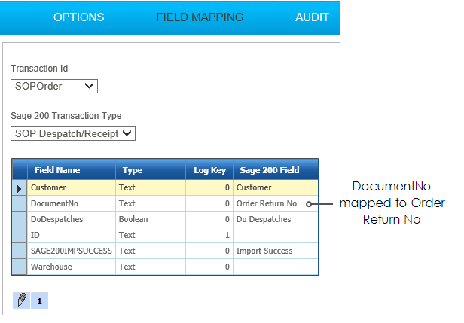Viewport: 464px width, 323px height.
Task: Click the Sage 200 Field column header
Action: tap(275, 170)
